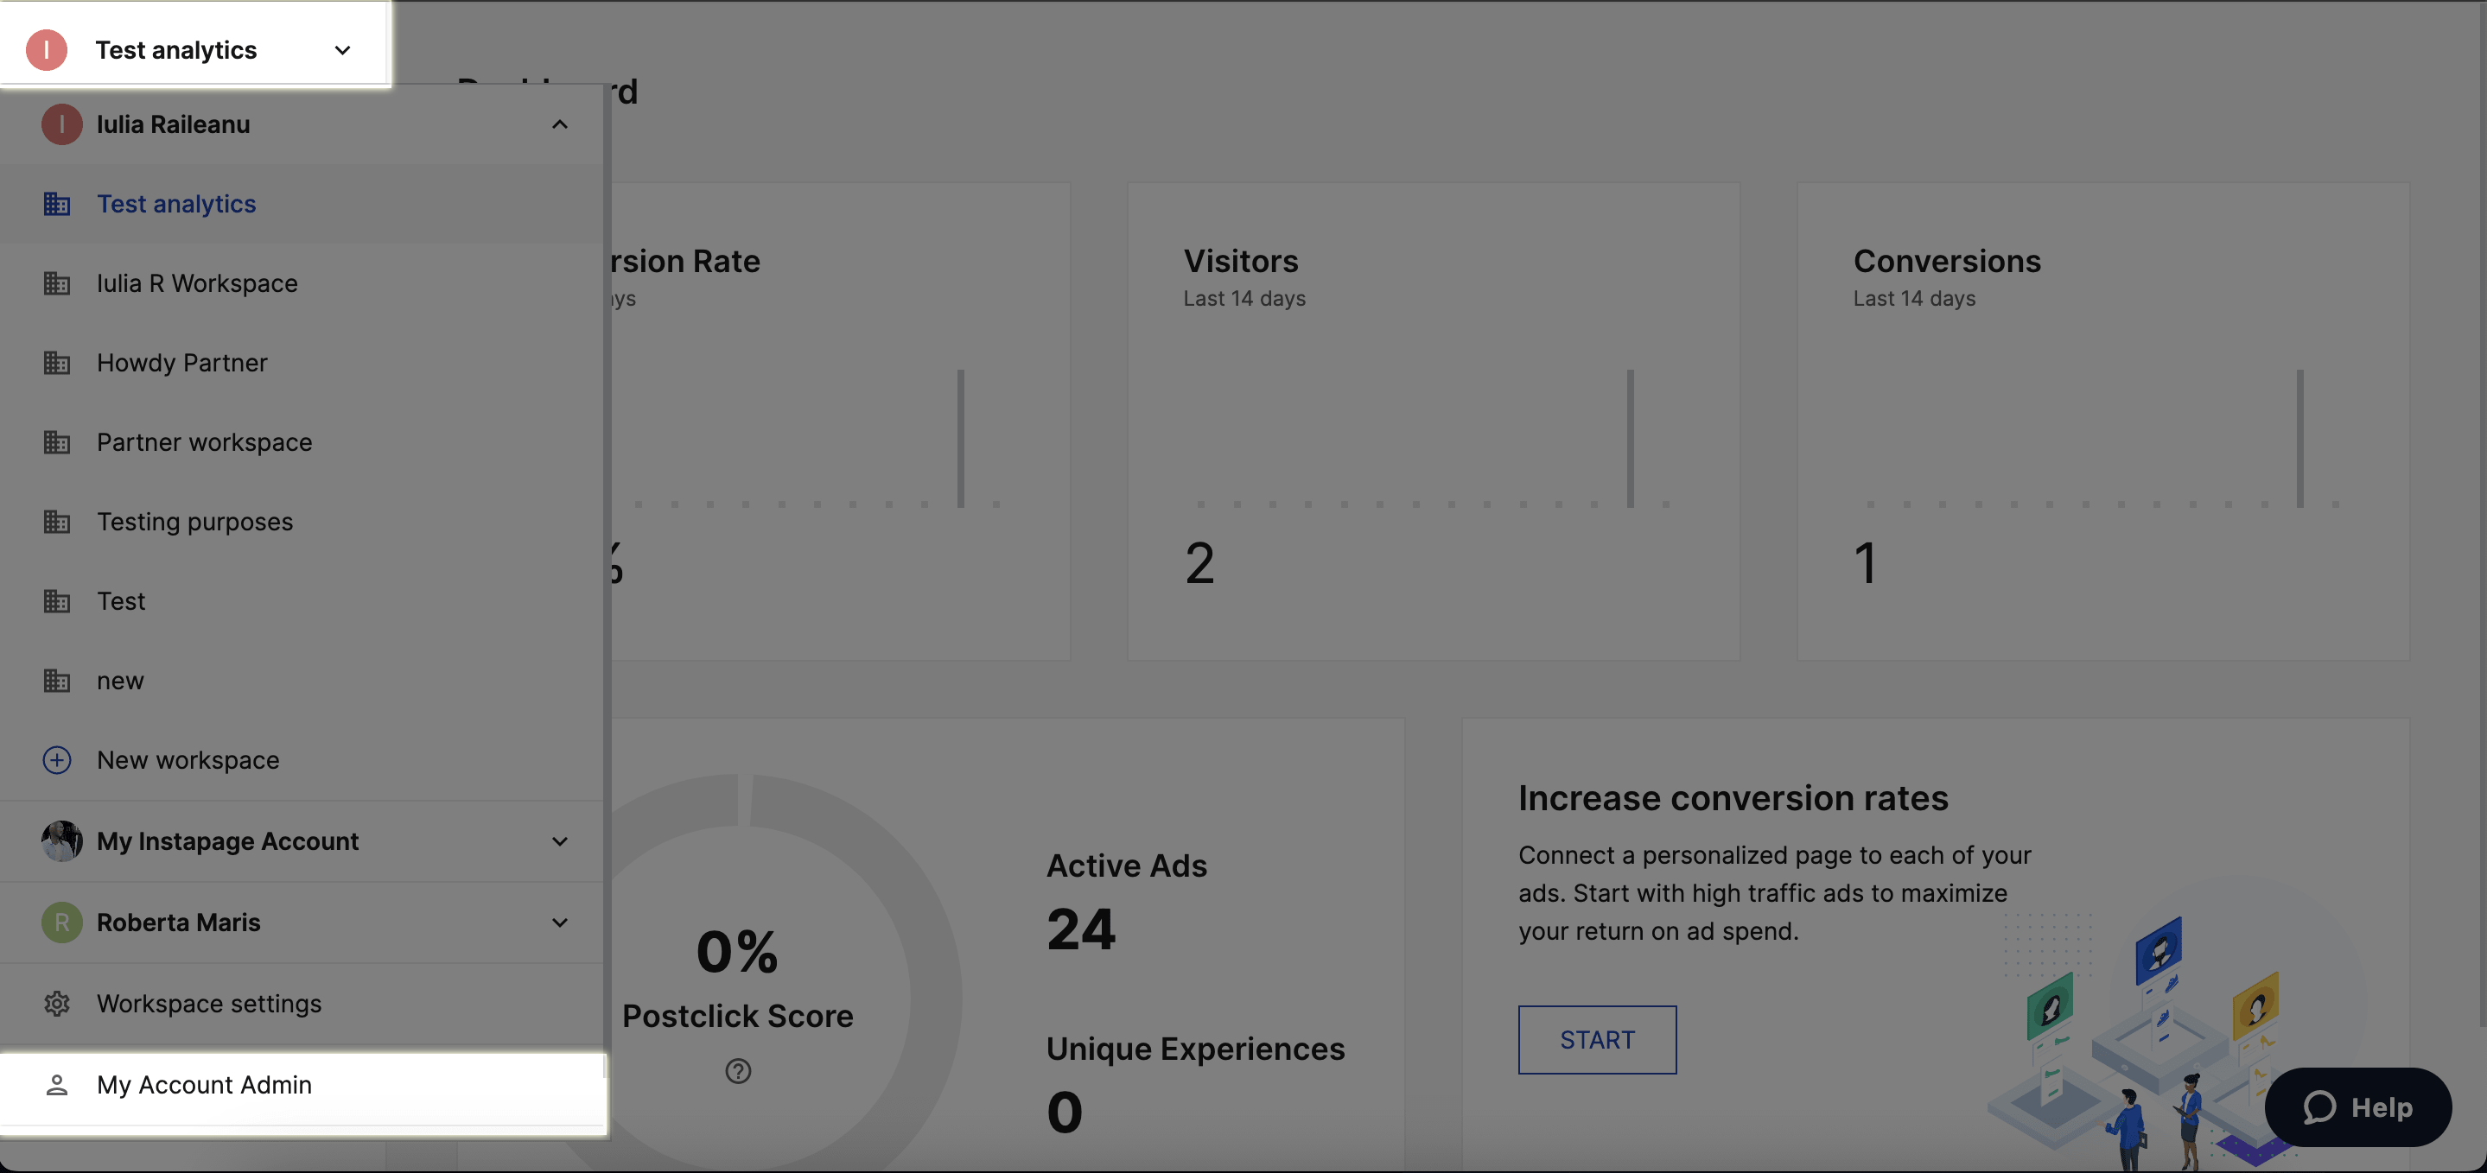The height and width of the screenshot is (1173, 2487).
Task: Click the green R avatar for Roberta Maris
Action: pos(62,922)
